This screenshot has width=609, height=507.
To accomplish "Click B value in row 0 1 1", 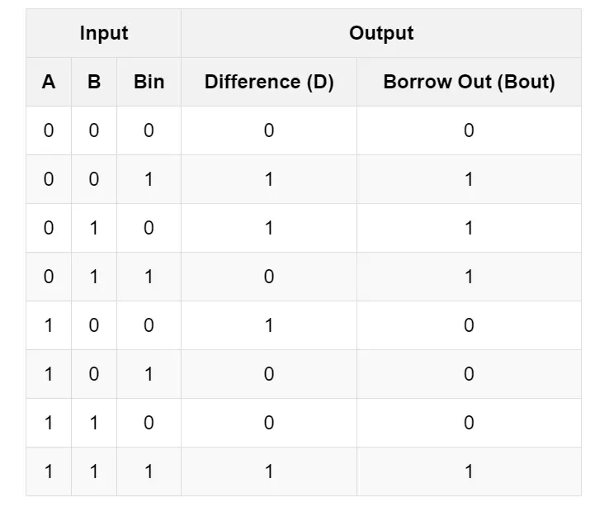I will 94,277.
